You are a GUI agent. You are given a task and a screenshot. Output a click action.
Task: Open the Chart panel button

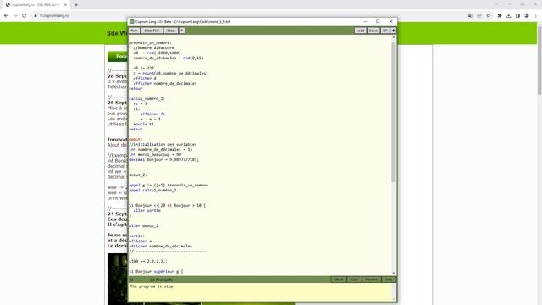pos(339,280)
